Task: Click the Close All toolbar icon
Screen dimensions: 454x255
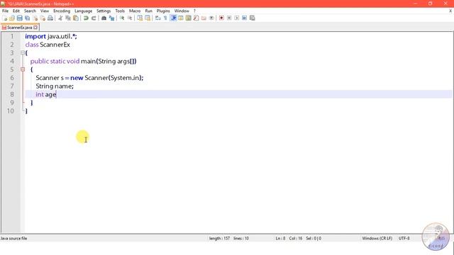Action: pos(43,18)
